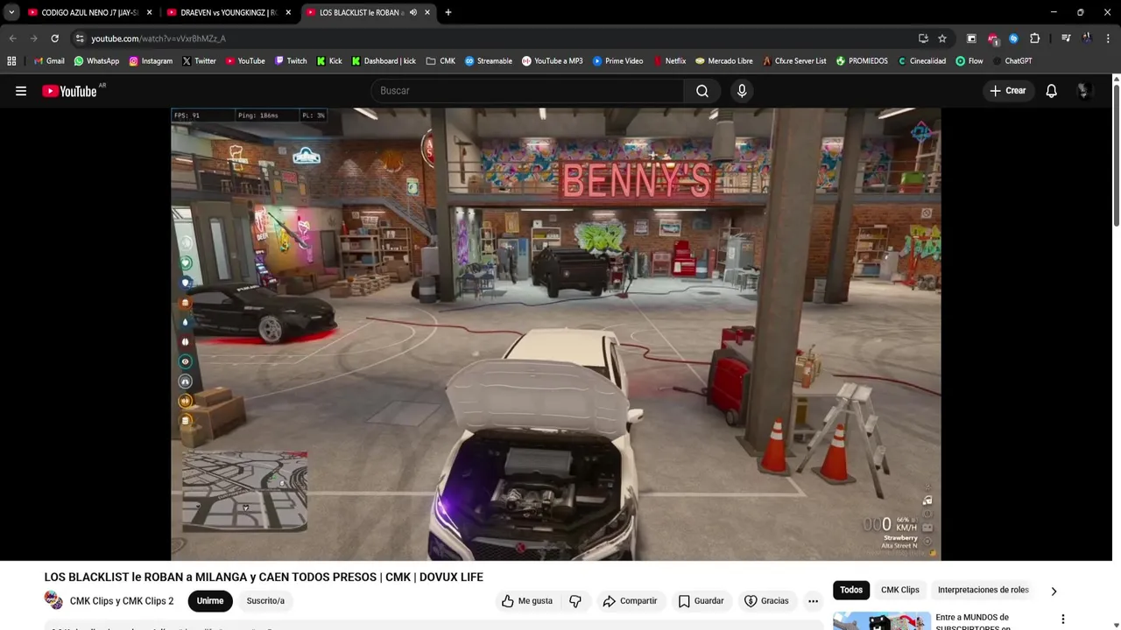Like the video with Me gusta
The width and height of the screenshot is (1121, 630).
click(x=527, y=601)
